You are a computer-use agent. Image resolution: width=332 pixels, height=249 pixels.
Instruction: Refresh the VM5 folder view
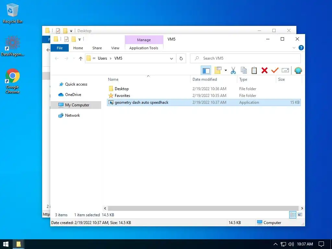[x=181, y=58]
